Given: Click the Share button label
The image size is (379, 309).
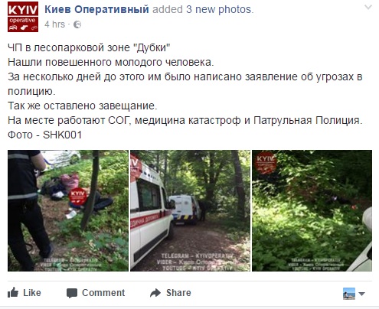Looking at the screenshot, I should [178, 293].
